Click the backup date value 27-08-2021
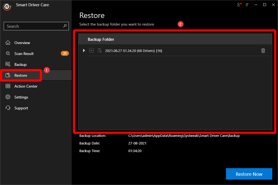Viewport: 278px width, 185px height. (x=137, y=143)
